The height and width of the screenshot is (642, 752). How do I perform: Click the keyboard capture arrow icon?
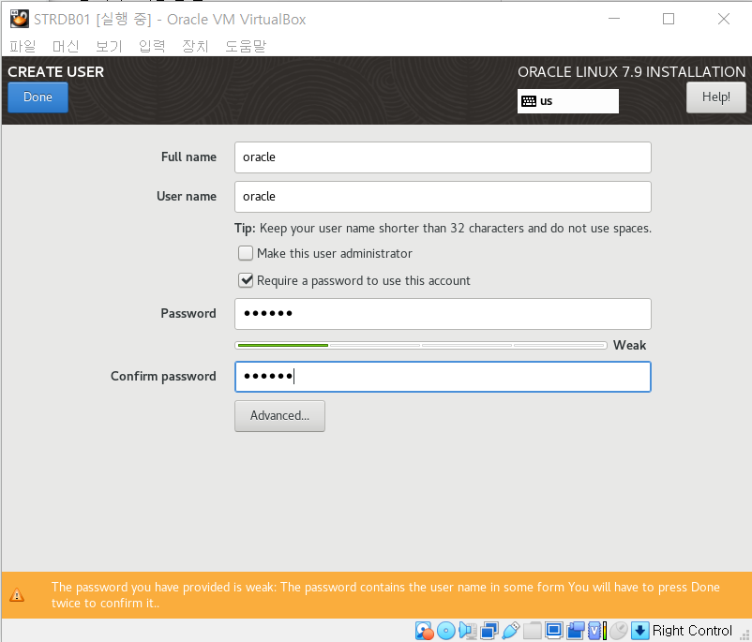(x=640, y=631)
